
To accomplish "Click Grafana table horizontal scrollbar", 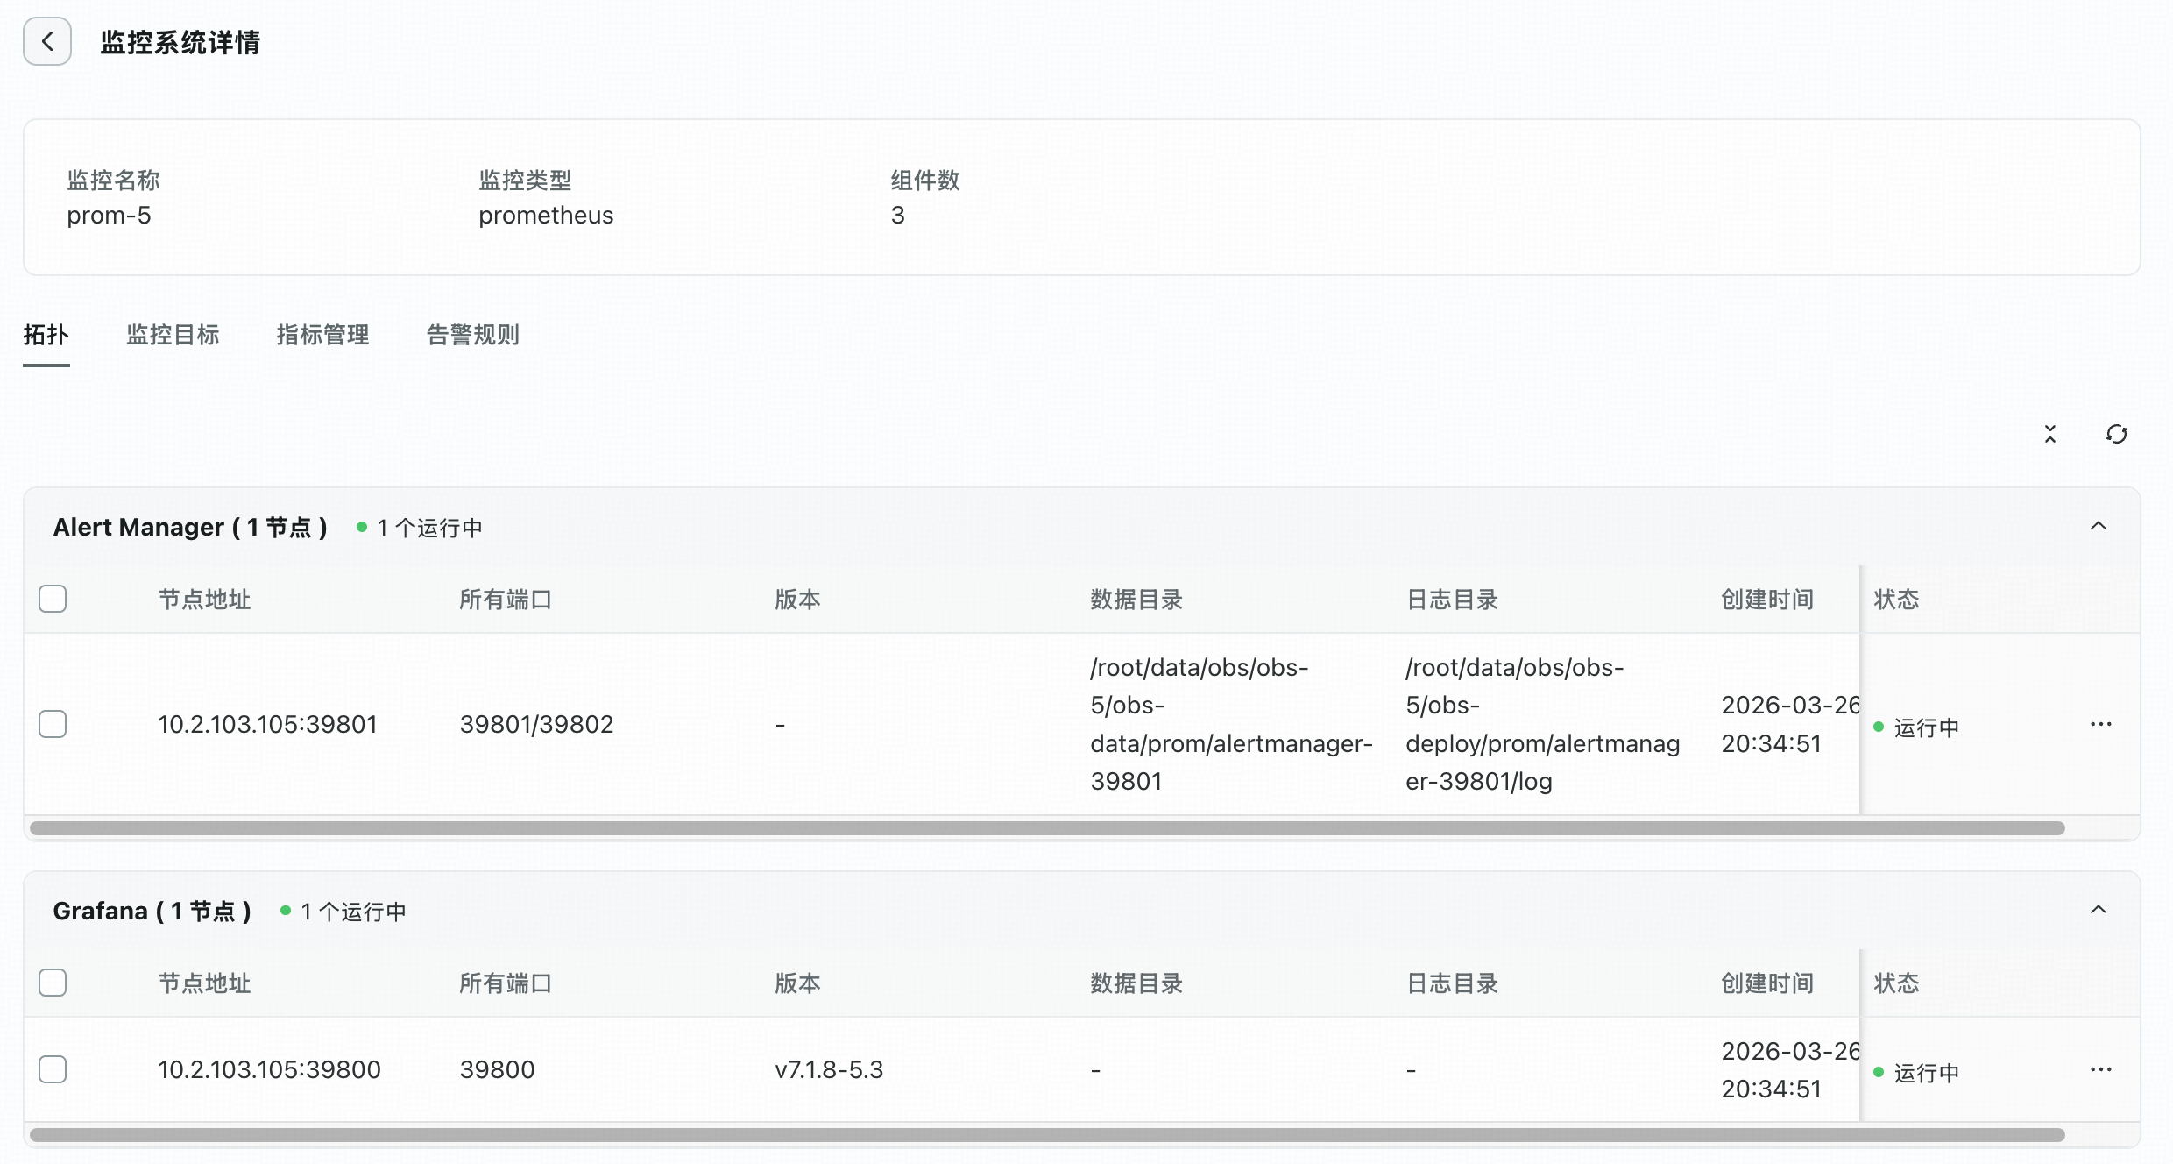I will (x=1047, y=1135).
